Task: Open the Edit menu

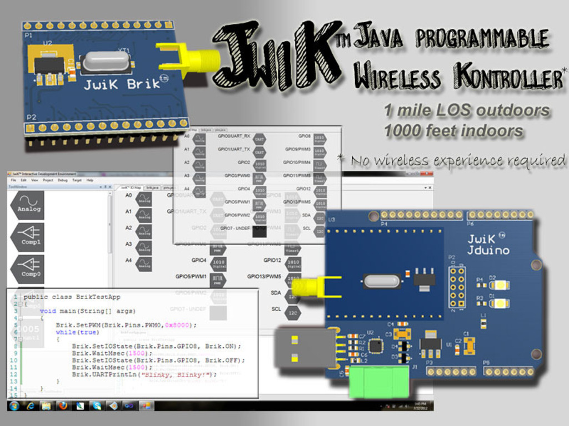Action: 23,180
